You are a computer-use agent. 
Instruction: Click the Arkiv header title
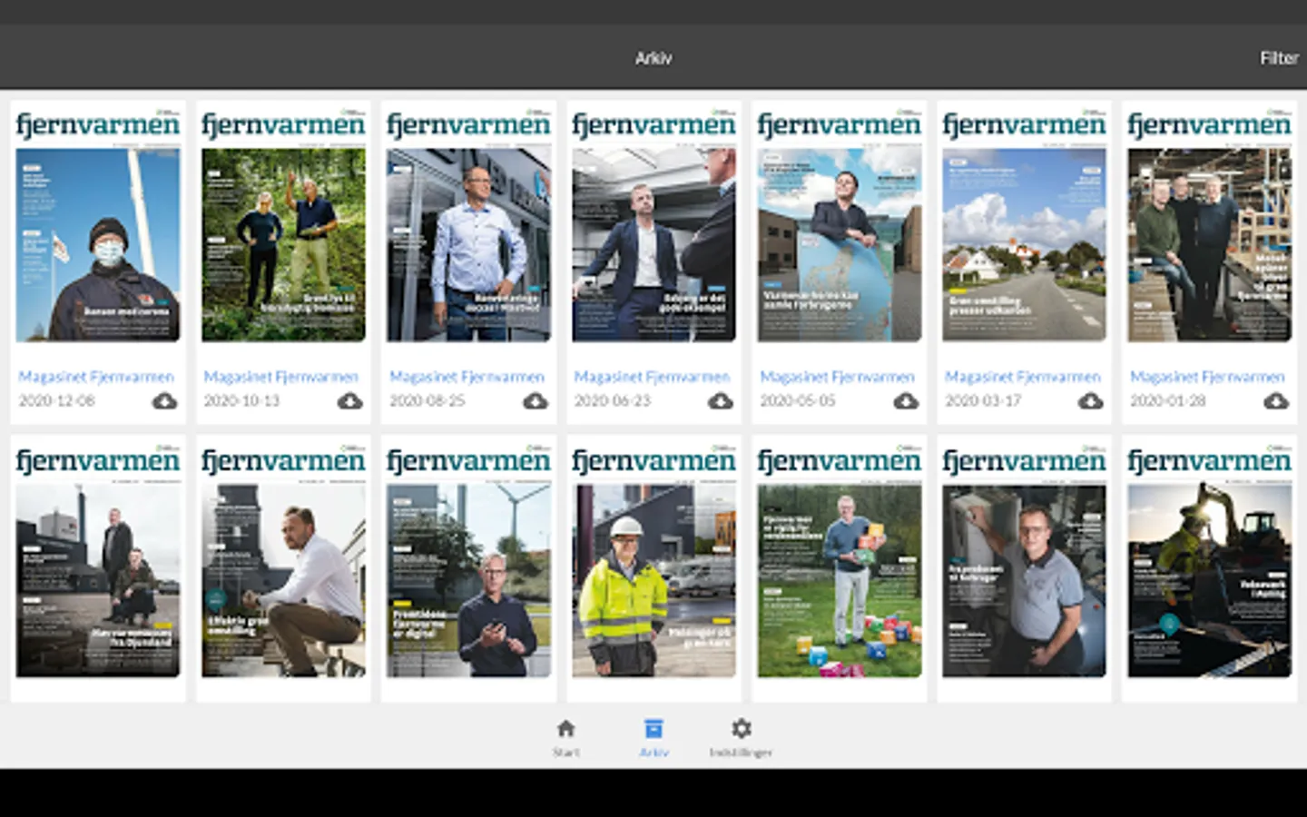(x=653, y=58)
